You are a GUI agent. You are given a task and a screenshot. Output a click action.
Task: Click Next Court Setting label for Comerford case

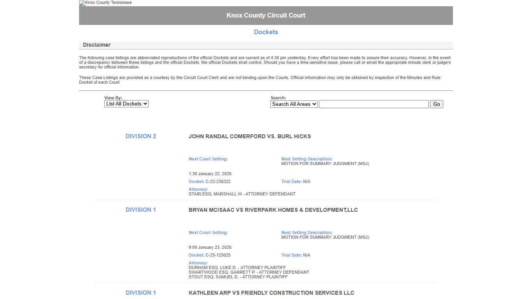click(208, 159)
